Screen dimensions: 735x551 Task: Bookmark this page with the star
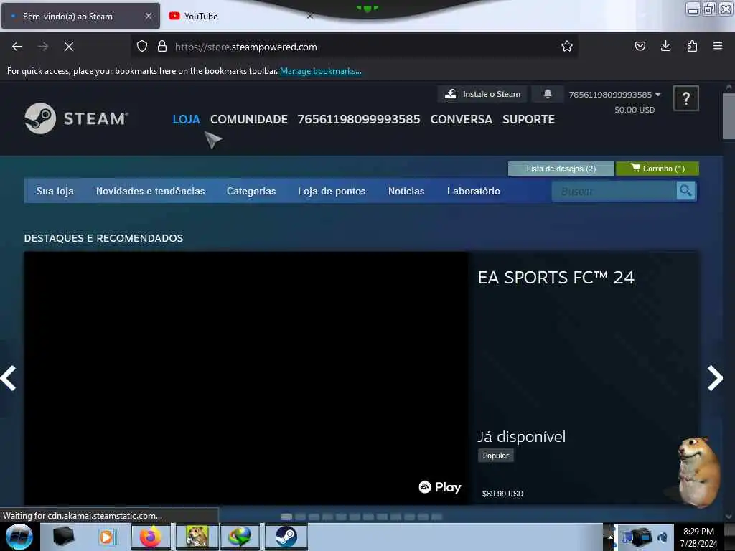click(567, 47)
